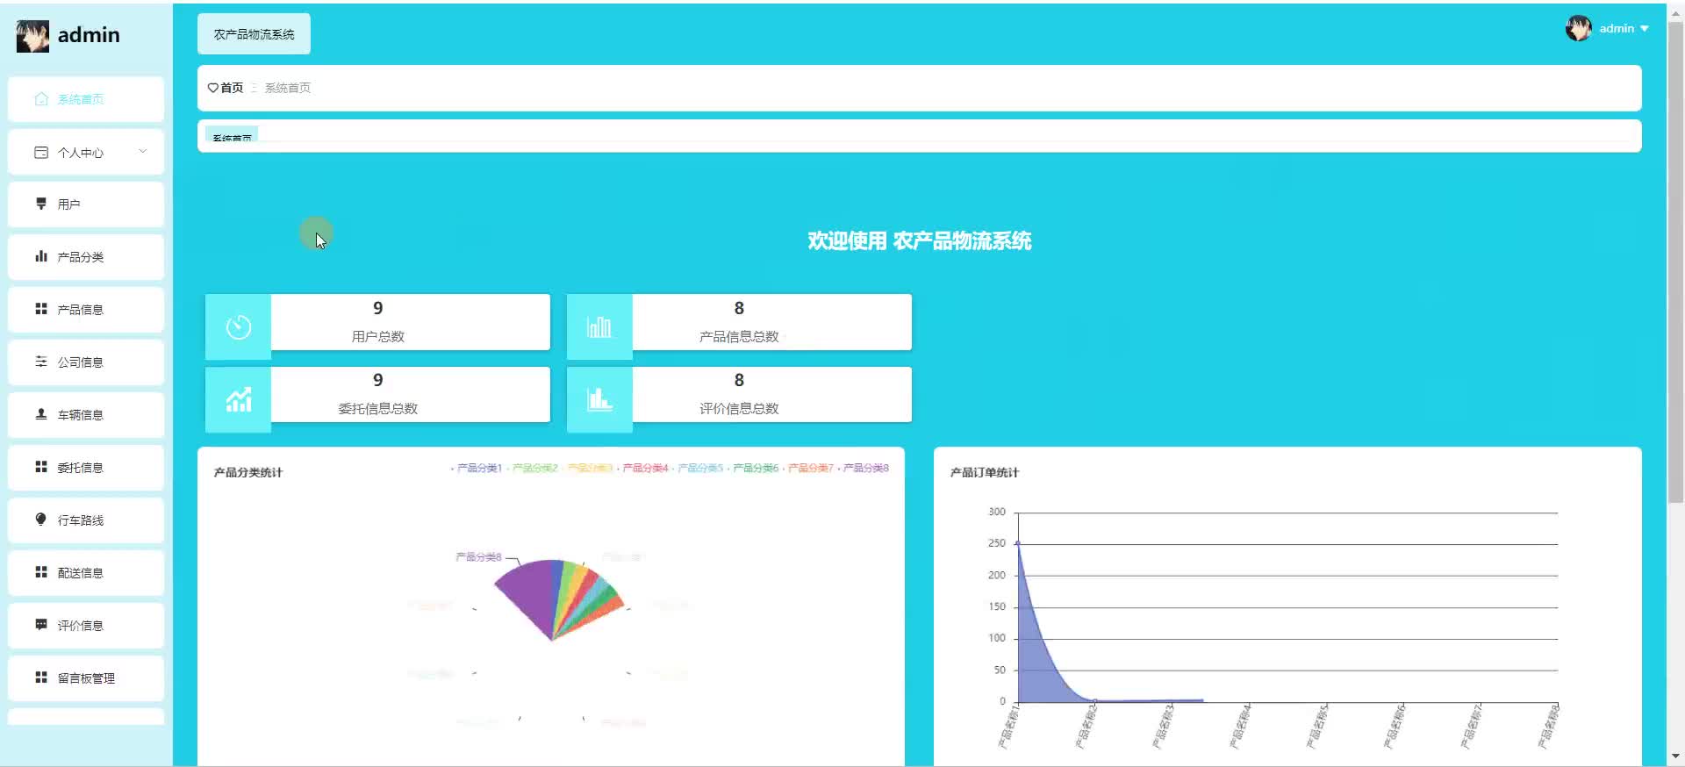Open 配送信息 page
The width and height of the screenshot is (1685, 767).
click(86, 573)
